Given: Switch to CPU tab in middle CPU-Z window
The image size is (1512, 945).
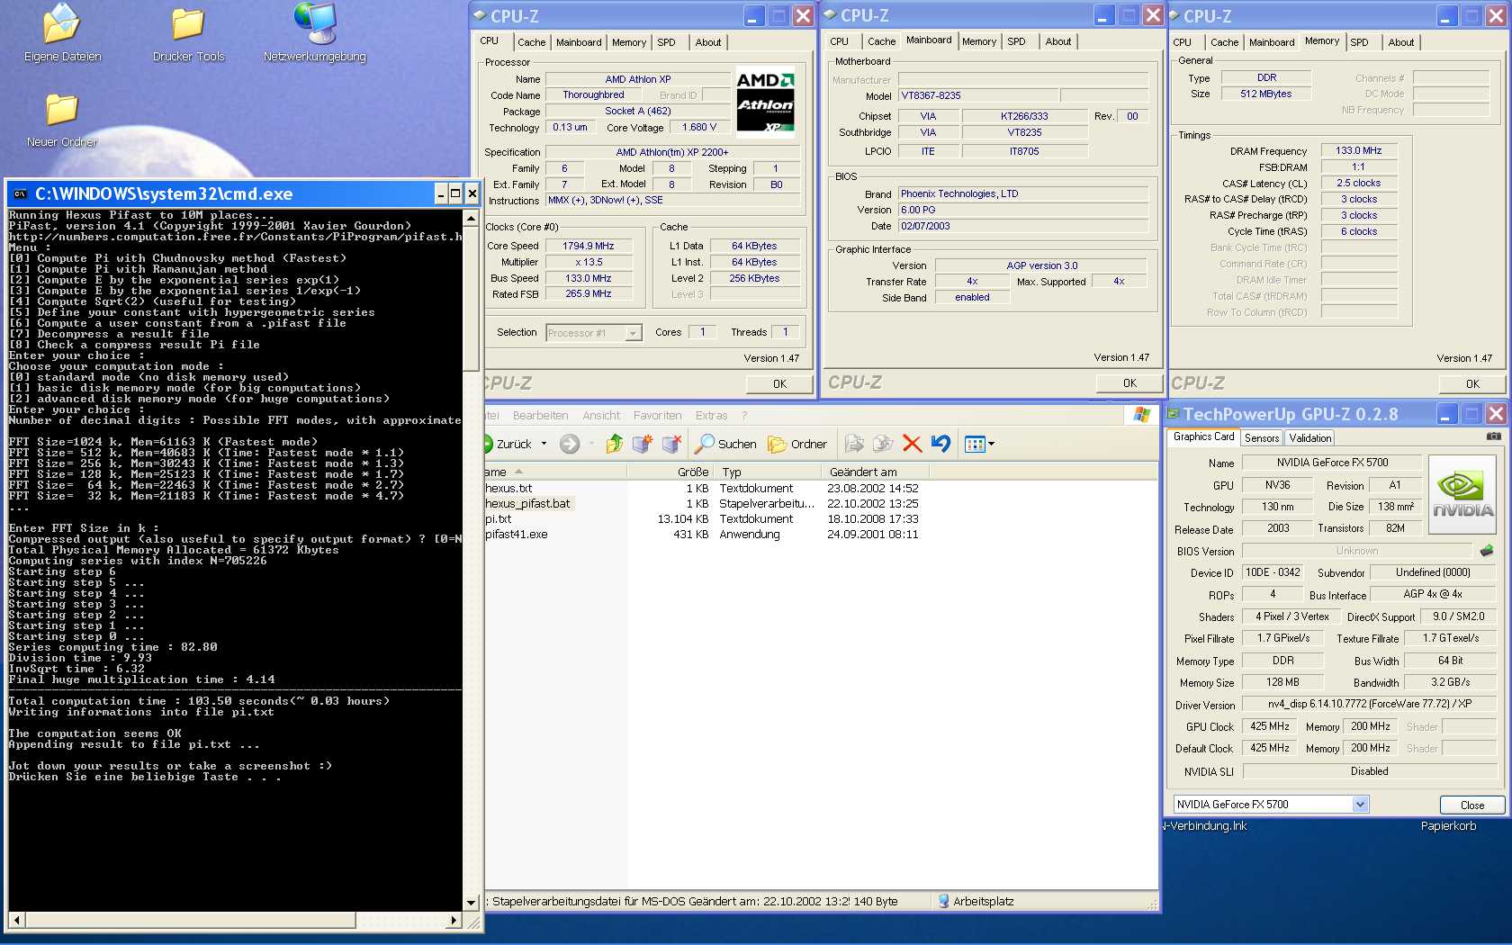Looking at the screenshot, I should click(x=839, y=41).
